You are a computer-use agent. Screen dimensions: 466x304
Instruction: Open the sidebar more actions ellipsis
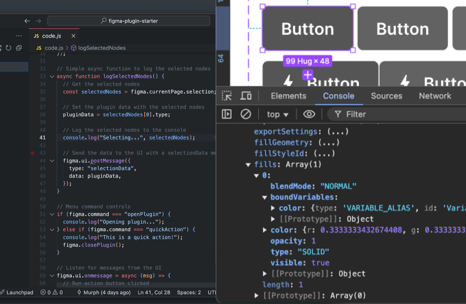pos(19,36)
